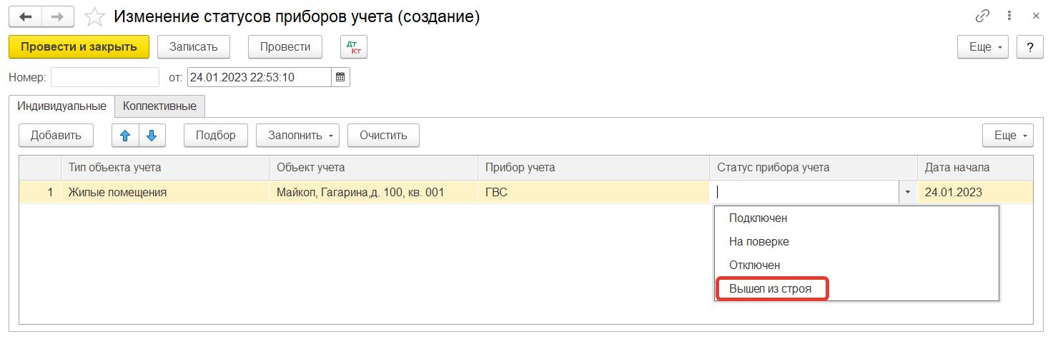Expand the Заполнить dropdown button

[298, 136]
